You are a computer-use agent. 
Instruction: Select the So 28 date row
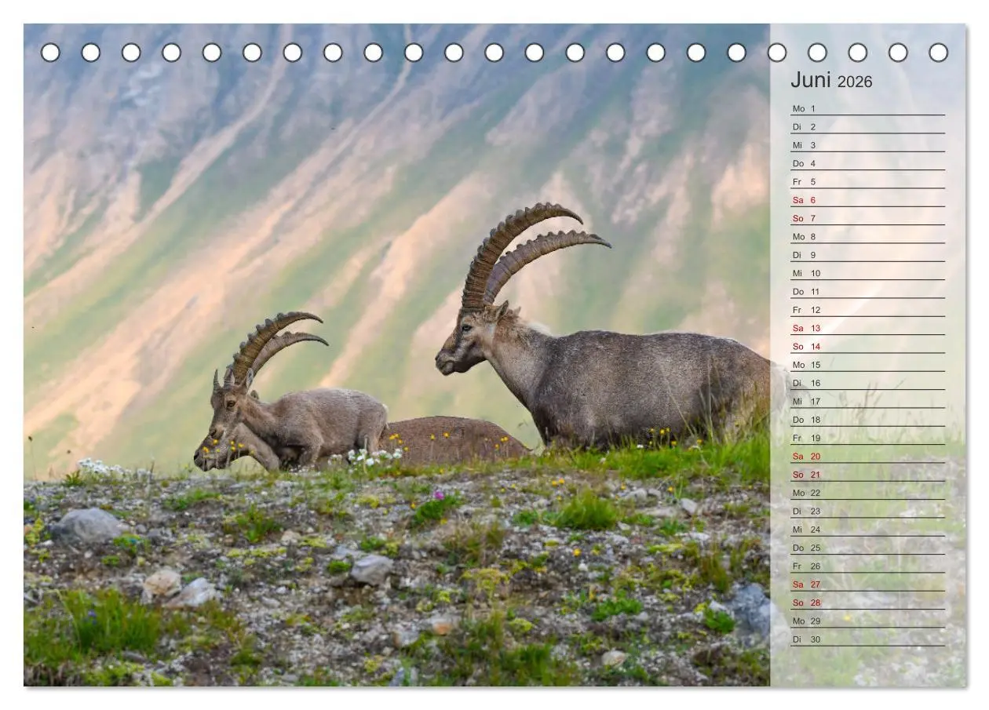click(x=867, y=603)
